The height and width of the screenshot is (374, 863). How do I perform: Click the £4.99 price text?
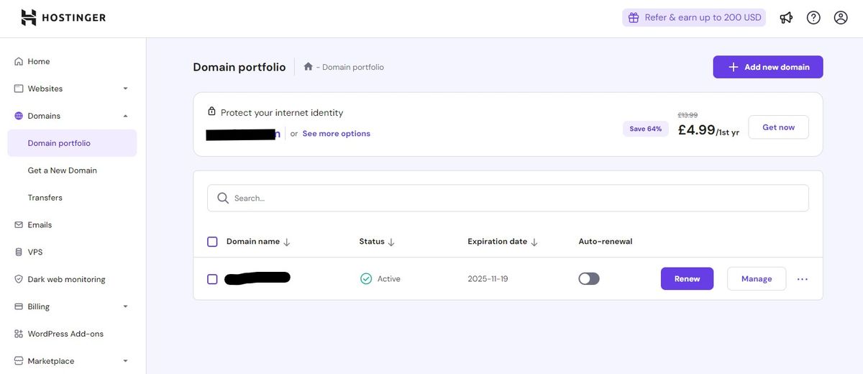(x=696, y=130)
